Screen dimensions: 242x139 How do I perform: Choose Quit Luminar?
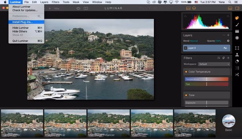tap(26, 41)
